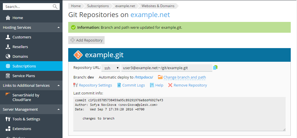Click the wrench icon for Repository Settings
The image size is (297, 138).
(x=75, y=85)
